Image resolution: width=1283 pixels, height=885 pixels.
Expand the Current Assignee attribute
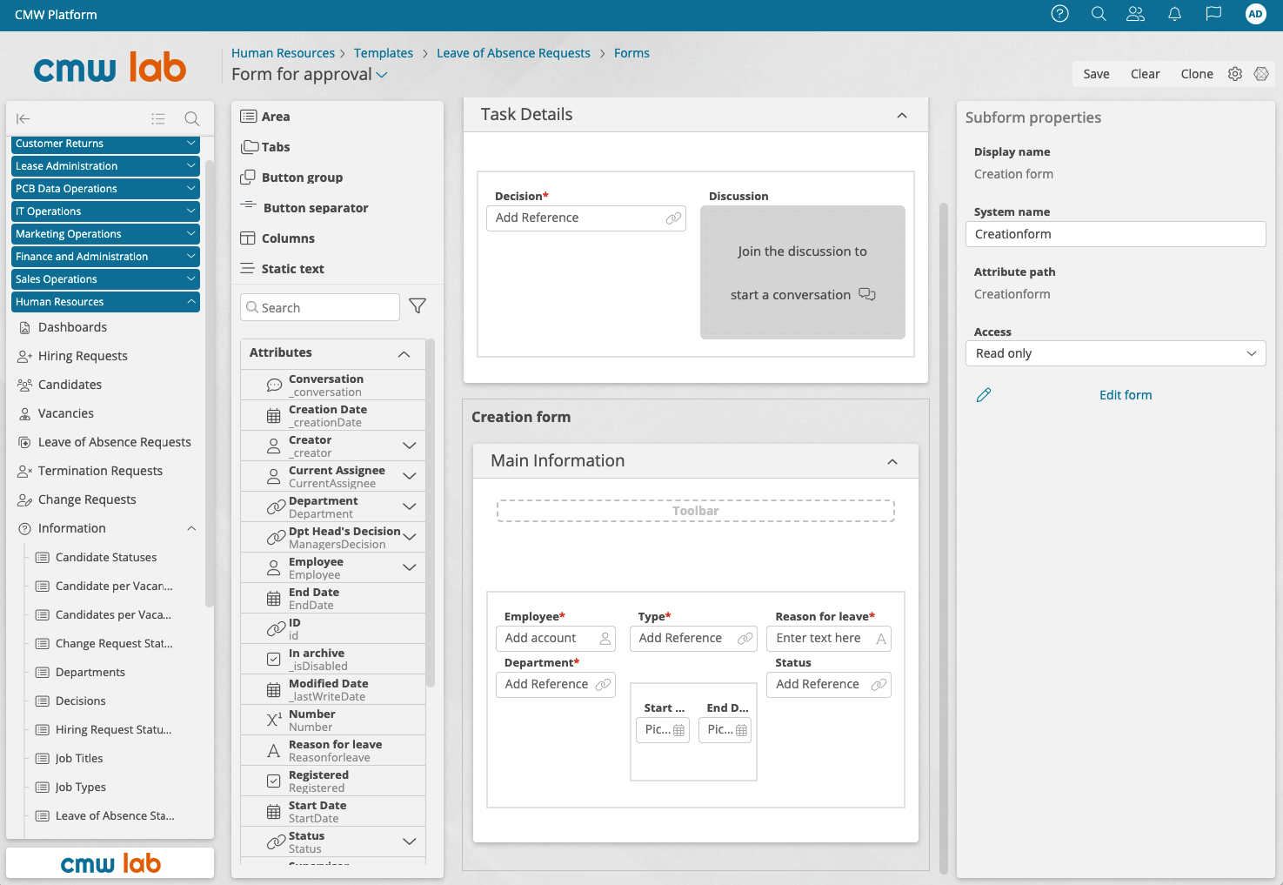pyautogui.click(x=410, y=476)
